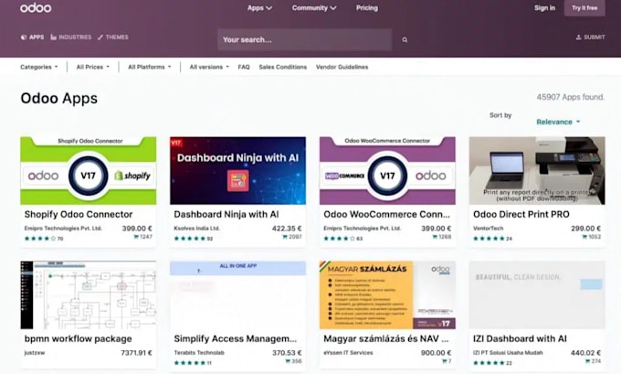
Task: Click the Odoo logo
Action: 36,8
